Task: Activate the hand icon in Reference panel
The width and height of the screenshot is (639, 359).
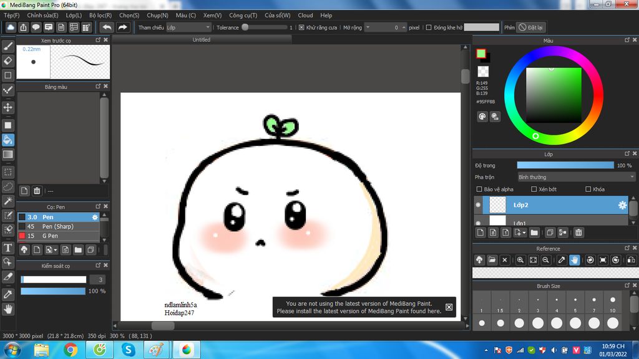Action: pyautogui.click(x=575, y=260)
